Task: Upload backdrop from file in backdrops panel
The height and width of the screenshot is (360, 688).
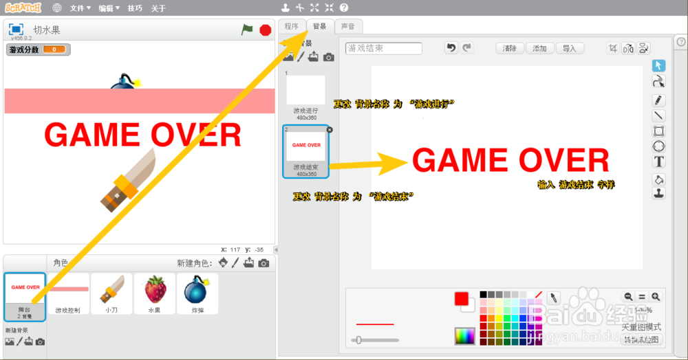Action: (x=313, y=57)
